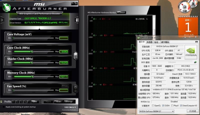
Task: Select Afterburner profile slot 3
Action: (21, 102)
